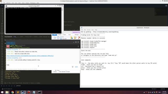Click Copy path in Explorer ribbon
Screen dimensions: 168x94
tap(64, 39)
